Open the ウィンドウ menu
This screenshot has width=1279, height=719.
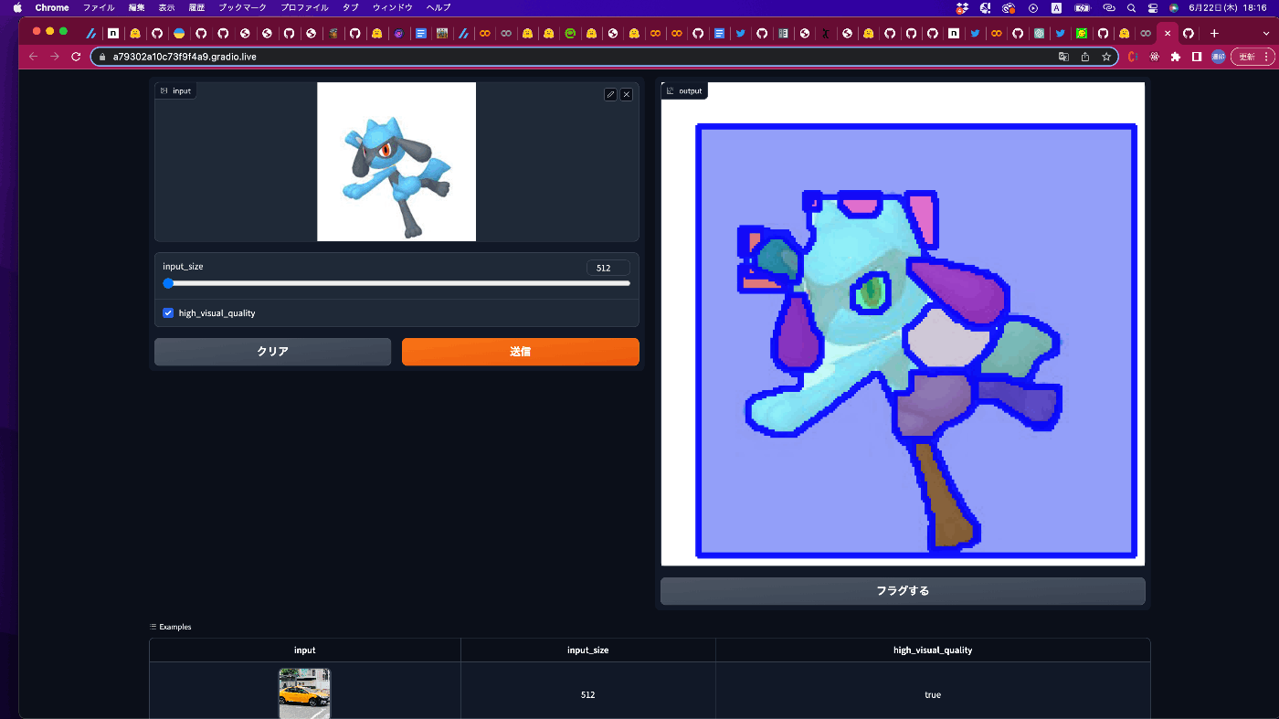pos(393,7)
